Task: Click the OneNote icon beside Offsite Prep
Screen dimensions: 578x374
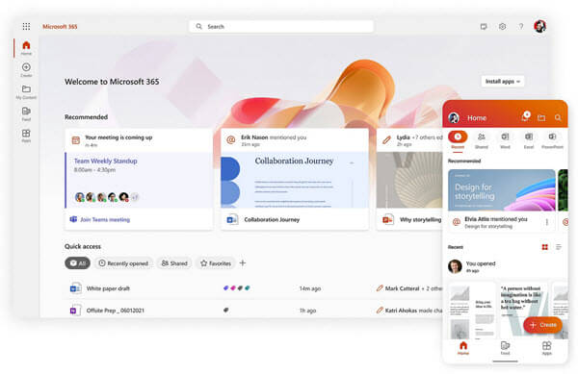Action: point(75,311)
